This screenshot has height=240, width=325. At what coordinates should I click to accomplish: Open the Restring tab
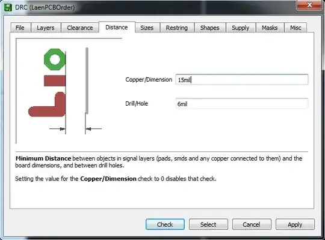tap(177, 28)
